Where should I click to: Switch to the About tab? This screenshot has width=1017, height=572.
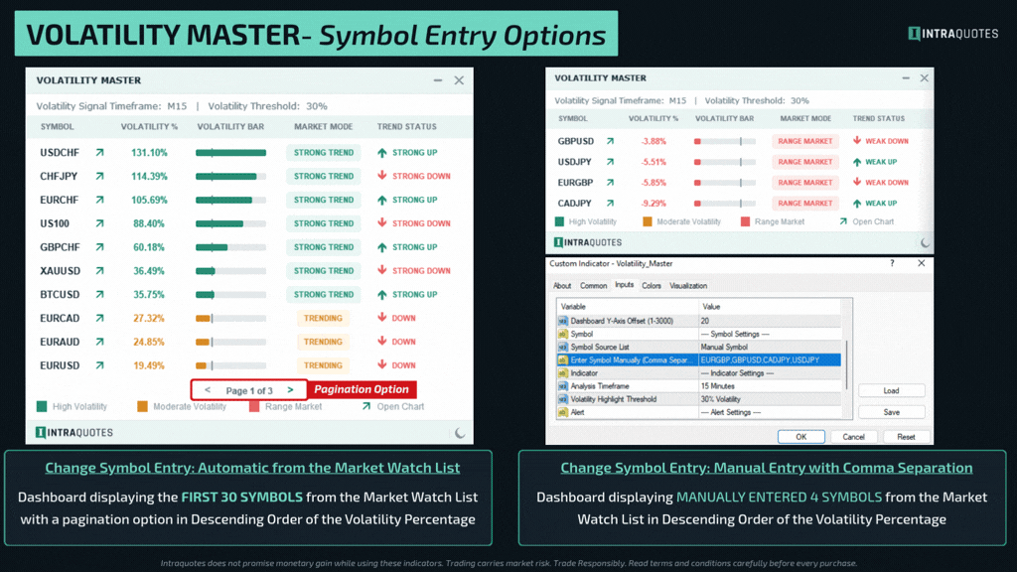pos(562,286)
